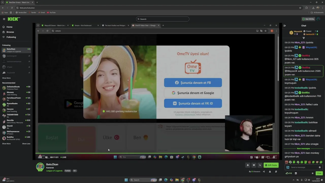Jump to LIVE in player
The image size is (325, 183).
[x=63, y=157]
